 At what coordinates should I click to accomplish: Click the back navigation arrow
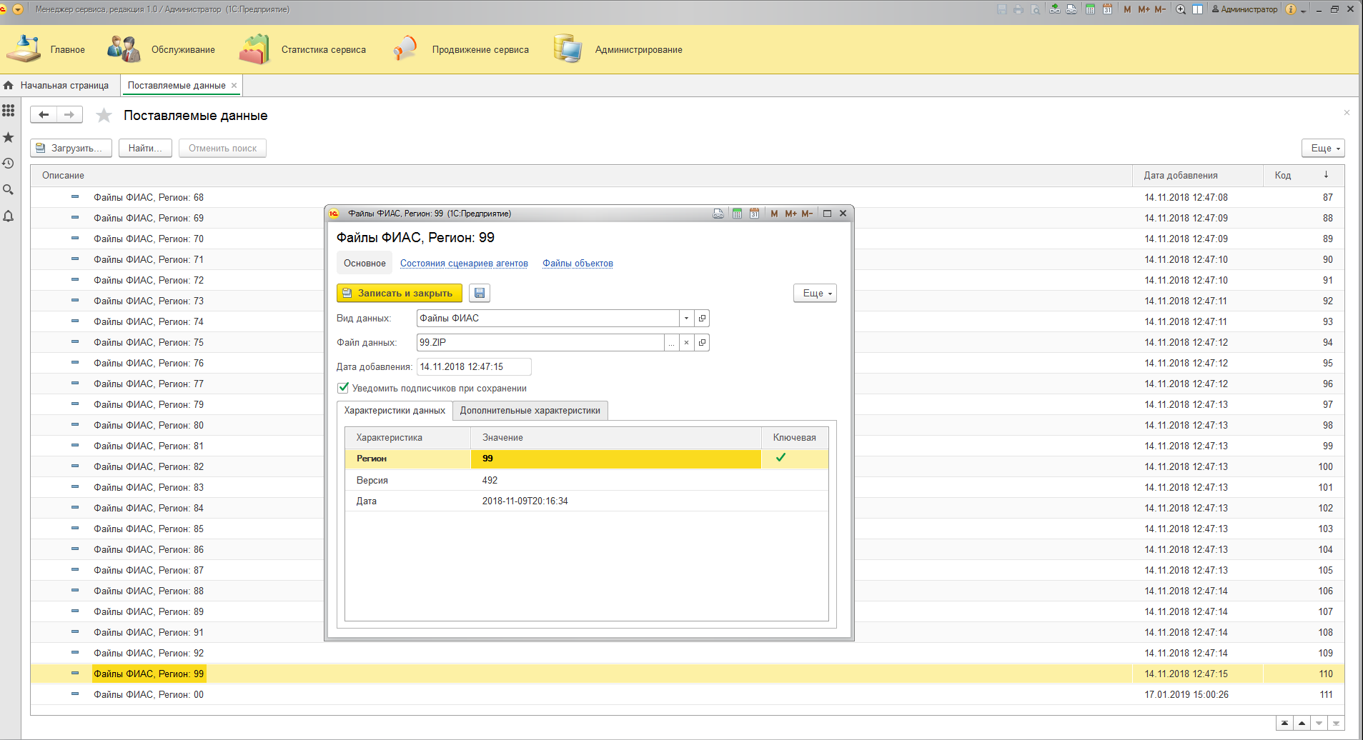point(44,114)
